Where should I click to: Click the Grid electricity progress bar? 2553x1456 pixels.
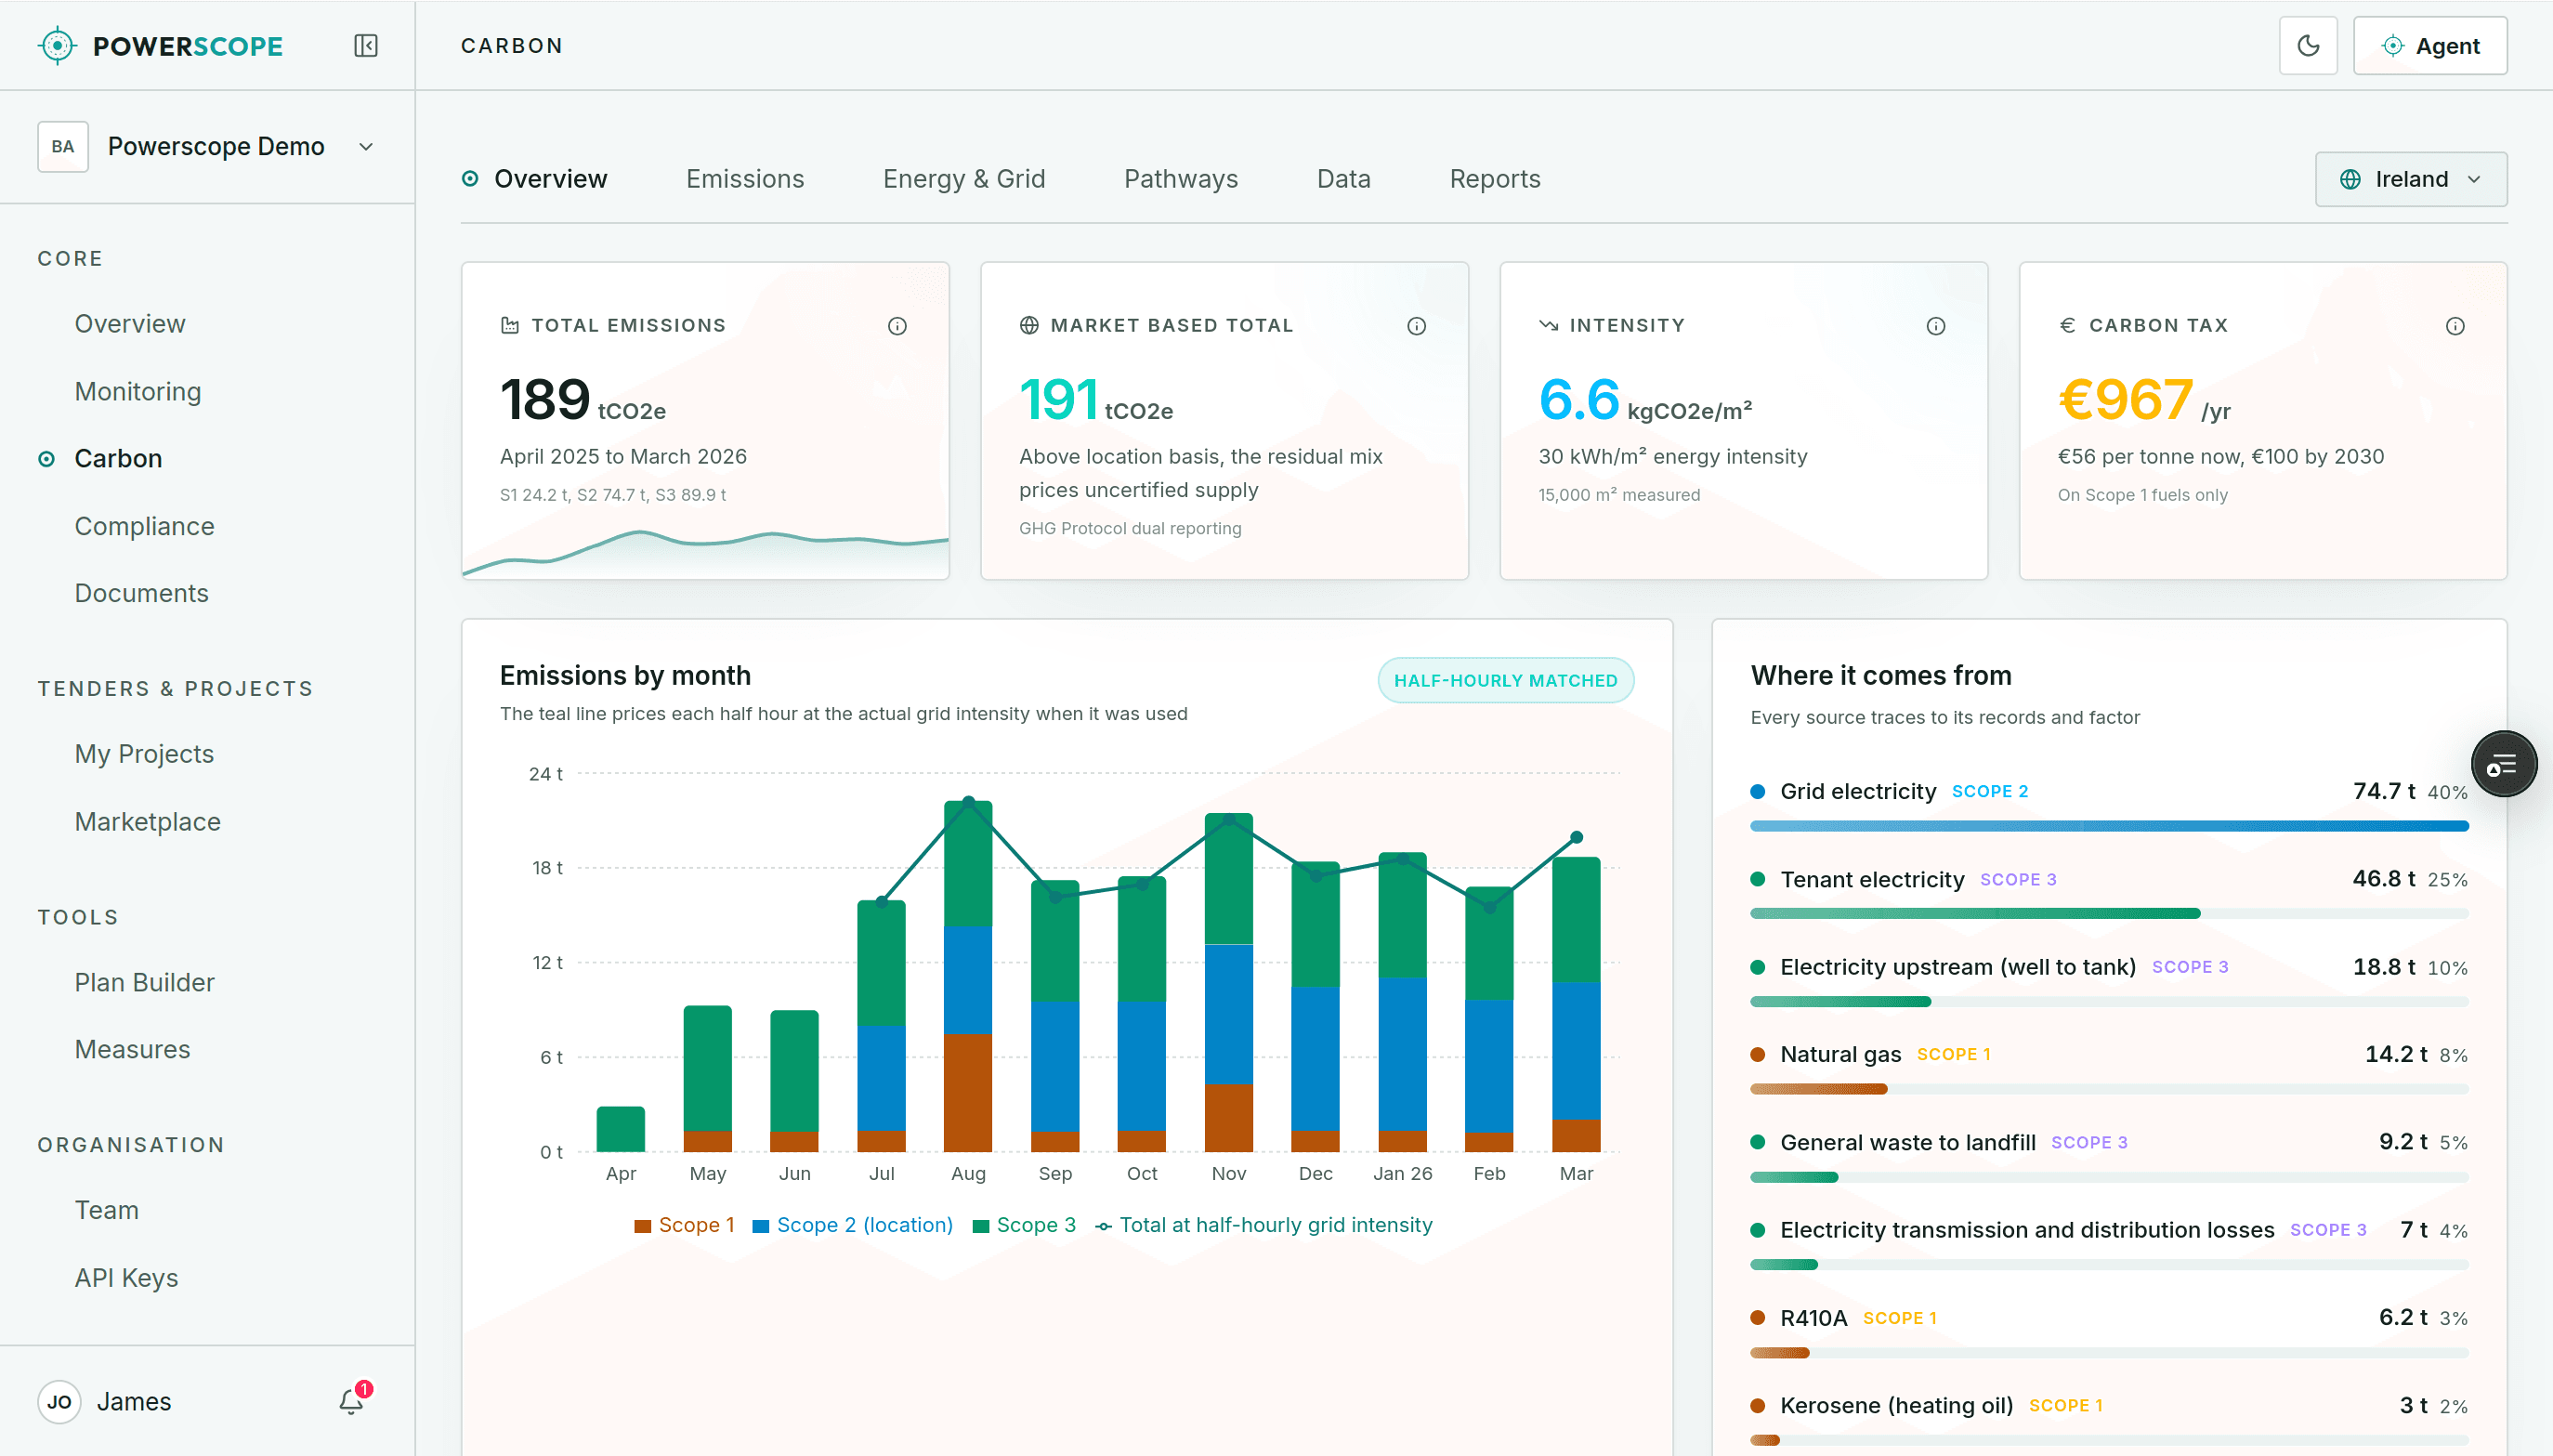pos(2109,826)
